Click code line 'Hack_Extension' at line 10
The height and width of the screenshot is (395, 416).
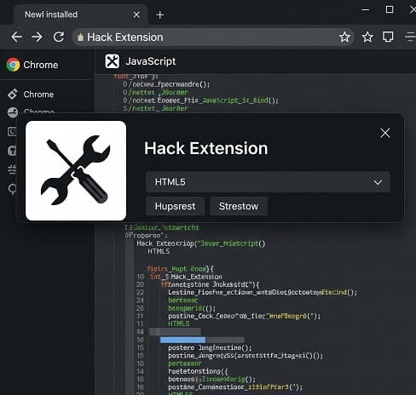pos(196,277)
